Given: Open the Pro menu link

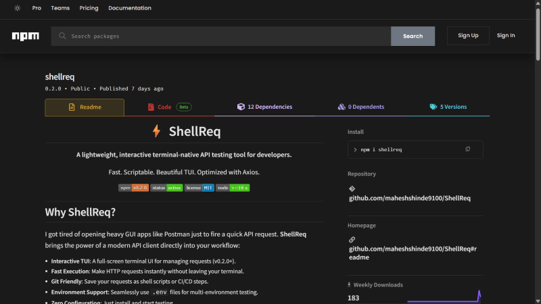Looking at the screenshot, I should 37,8.
